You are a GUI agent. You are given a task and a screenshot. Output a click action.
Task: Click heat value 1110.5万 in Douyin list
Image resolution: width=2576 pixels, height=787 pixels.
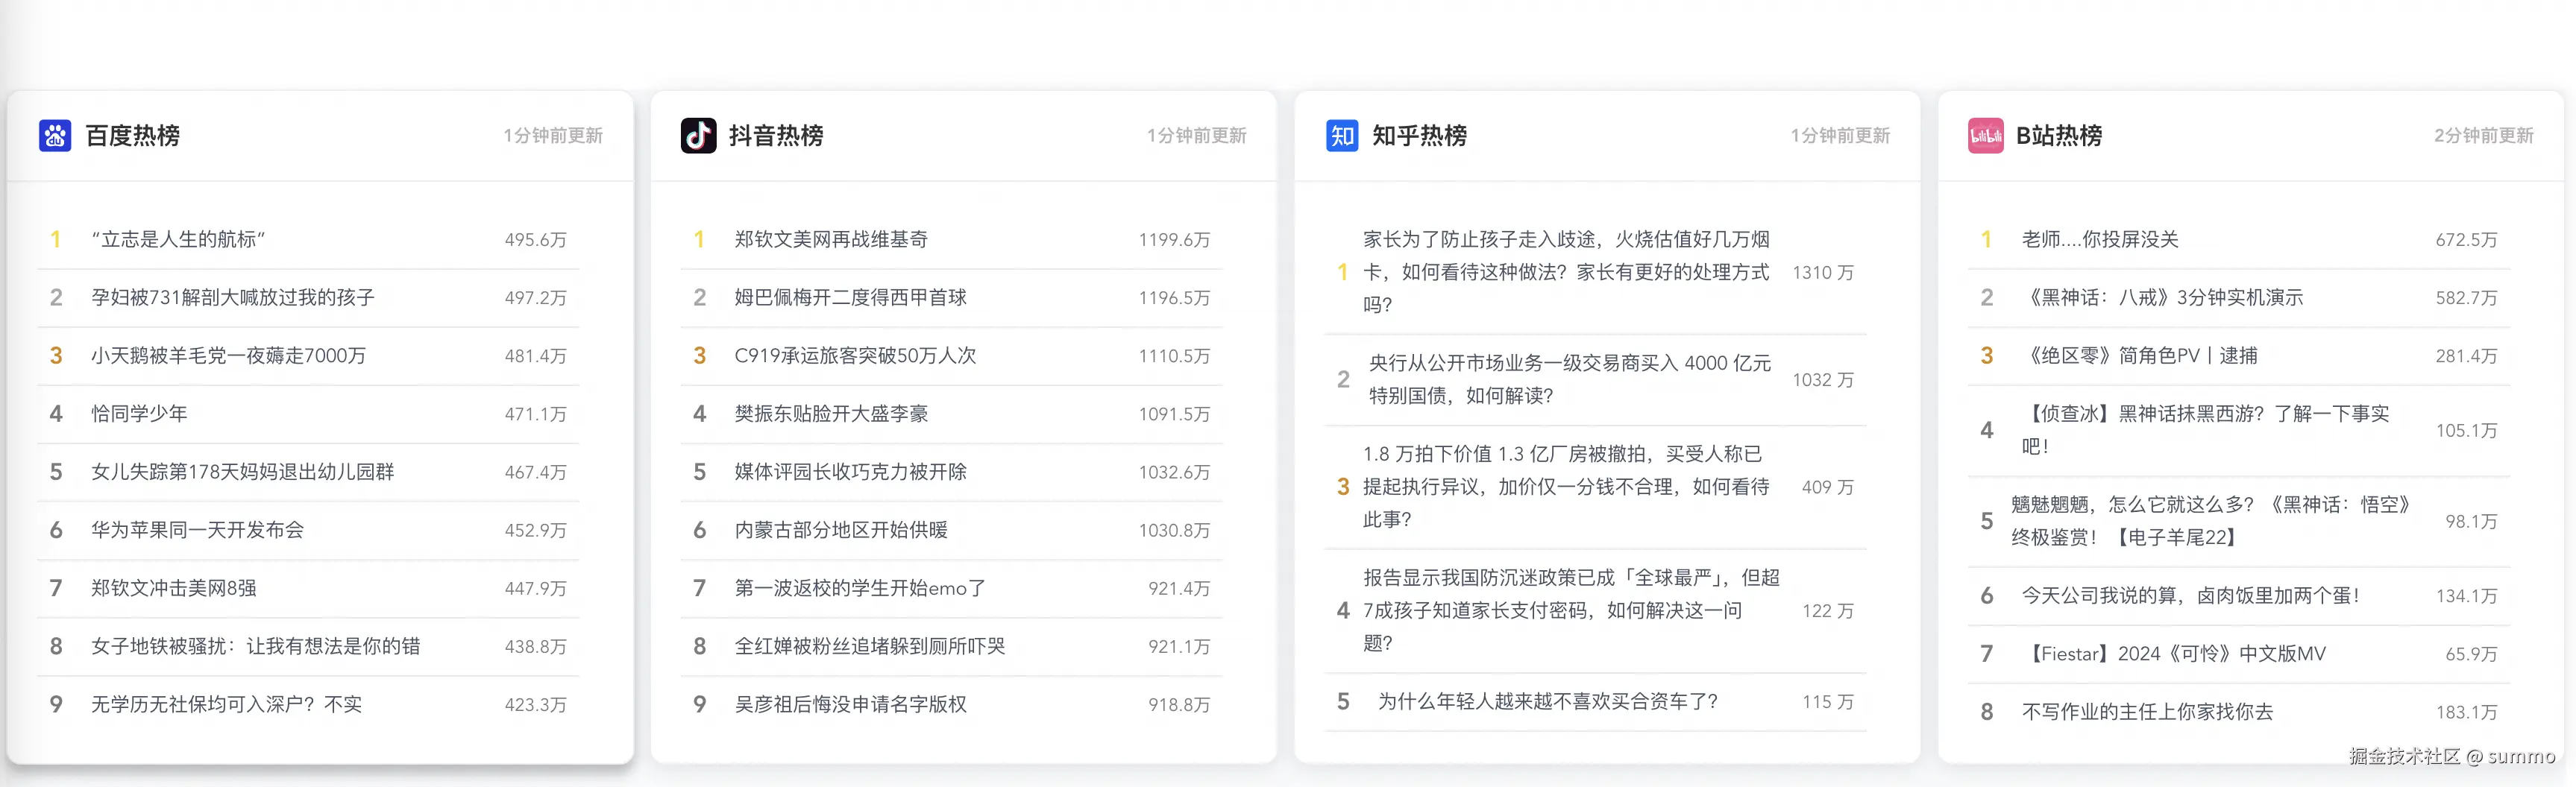pos(1174,355)
